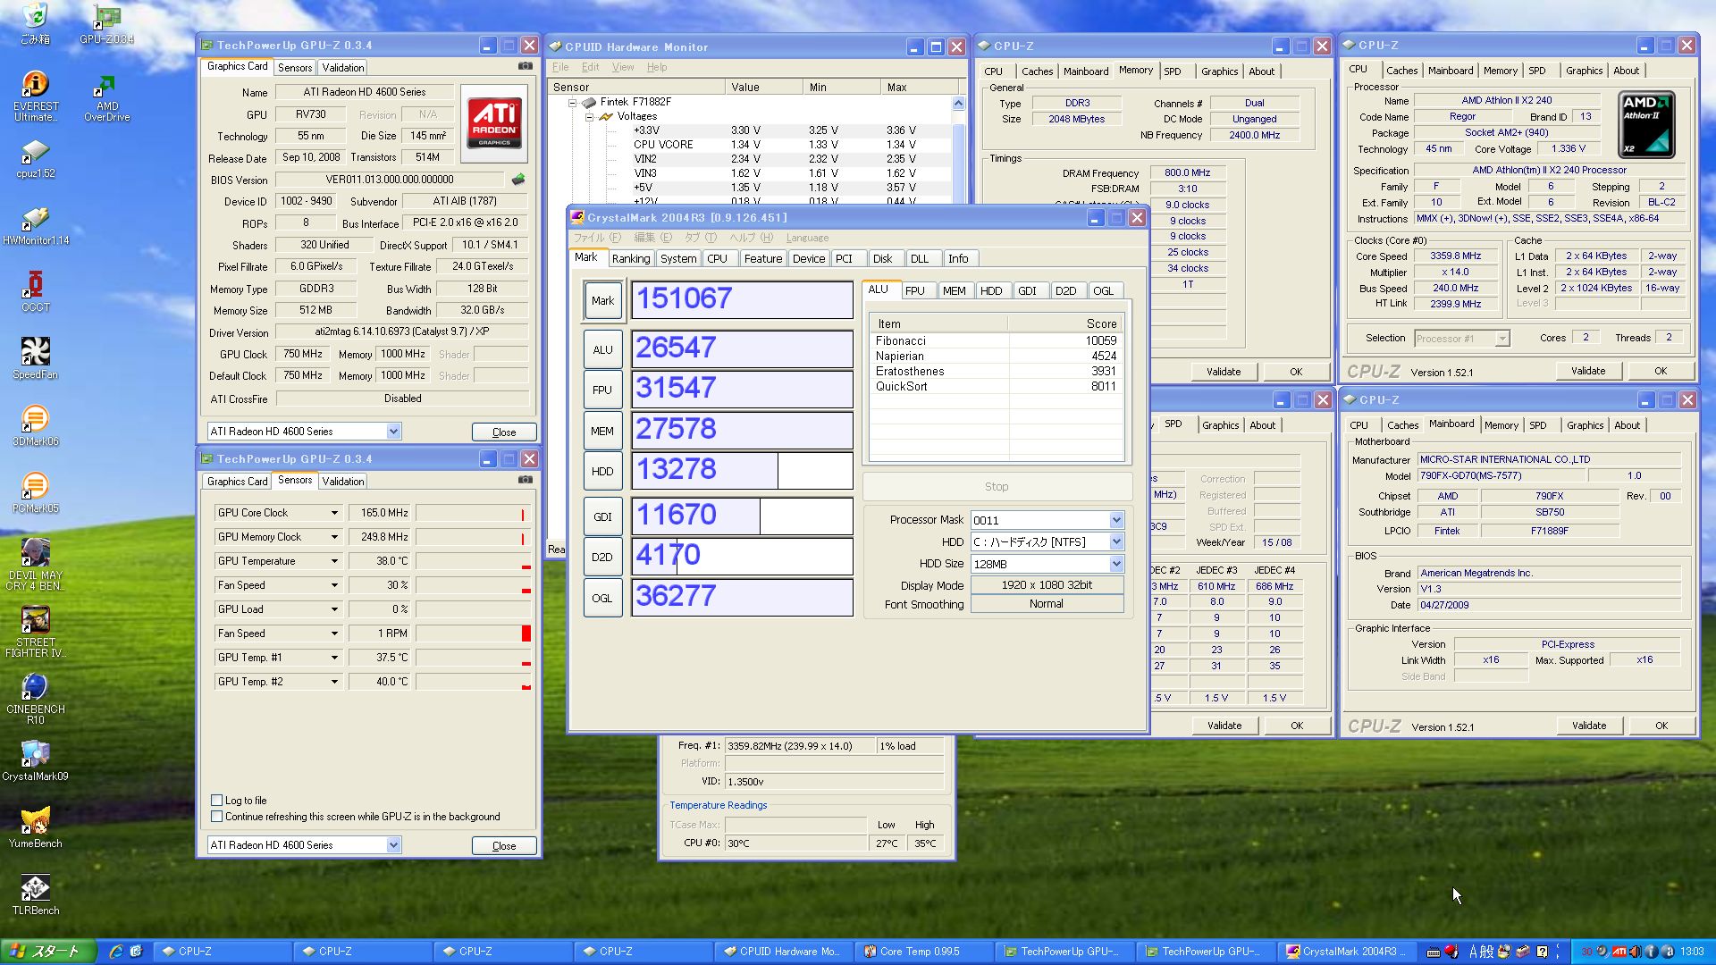Launch YumeBench desktop icon
1716x965 pixels.
click(x=35, y=827)
